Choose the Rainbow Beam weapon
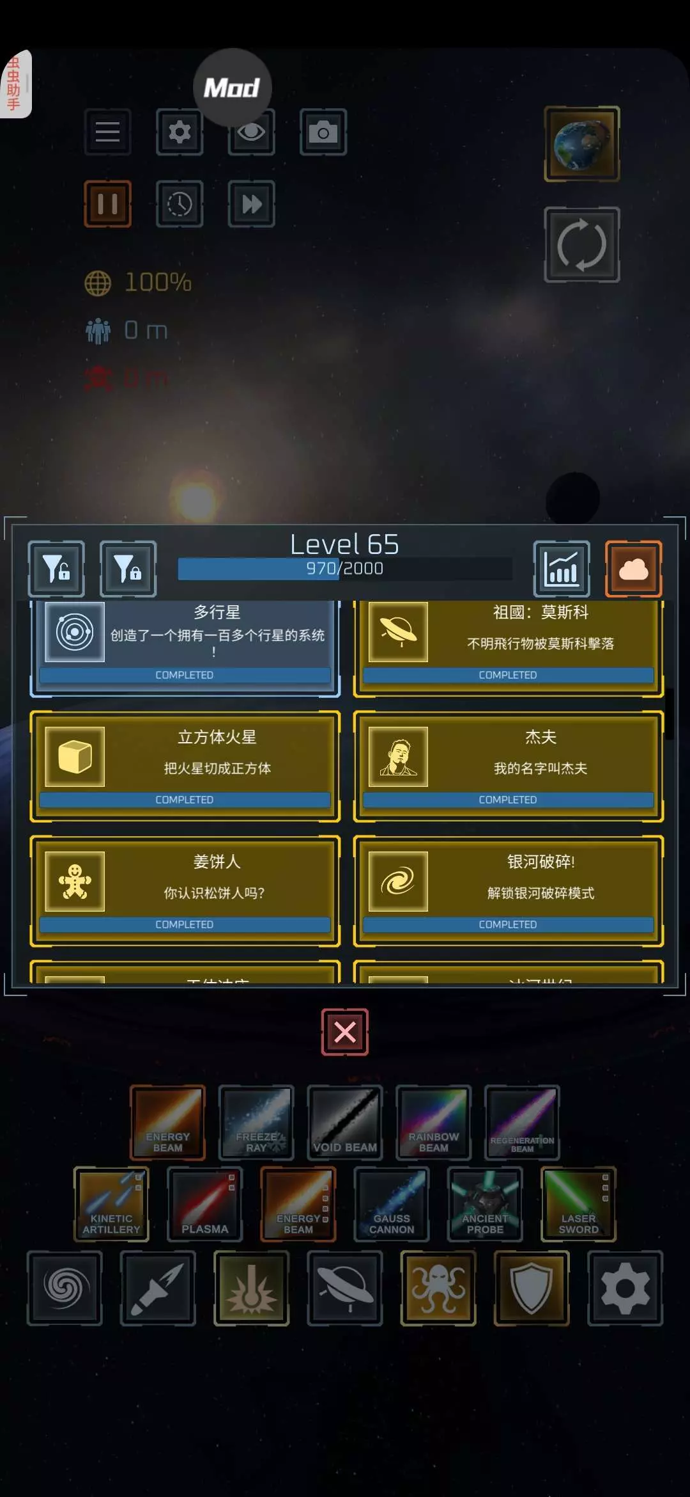This screenshot has width=690, height=1497. click(x=433, y=1123)
